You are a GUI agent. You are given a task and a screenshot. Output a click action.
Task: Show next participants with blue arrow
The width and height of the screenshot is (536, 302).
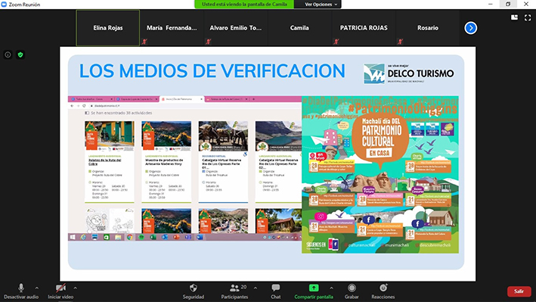click(471, 28)
